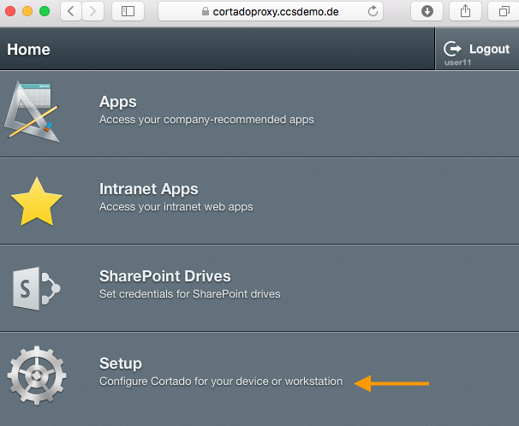This screenshot has height=426, width=519.
Task: Open the Setup heading
Action: point(121,364)
